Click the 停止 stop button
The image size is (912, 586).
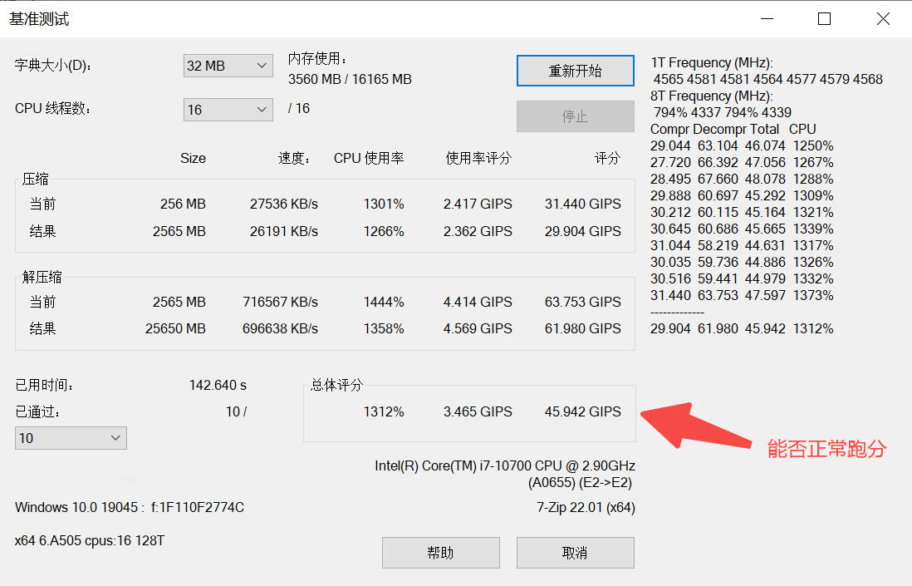tap(576, 116)
